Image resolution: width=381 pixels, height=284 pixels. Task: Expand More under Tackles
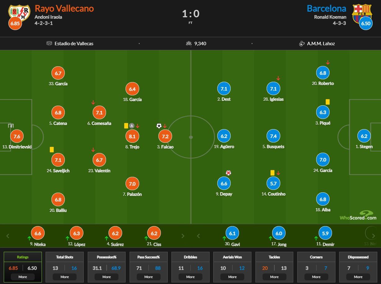274,277
